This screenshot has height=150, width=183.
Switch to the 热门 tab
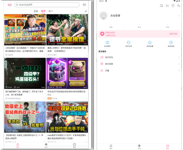point(50,11)
